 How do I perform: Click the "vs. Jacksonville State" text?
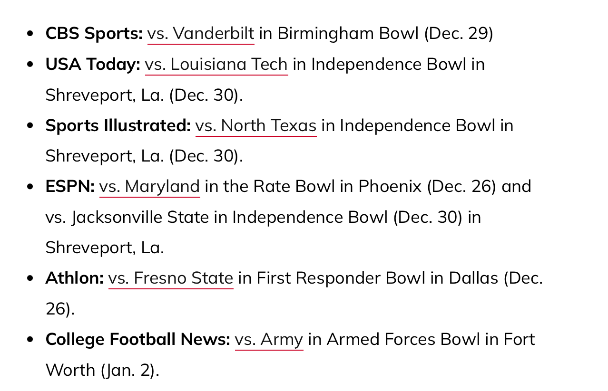click(x=127, y=217)
